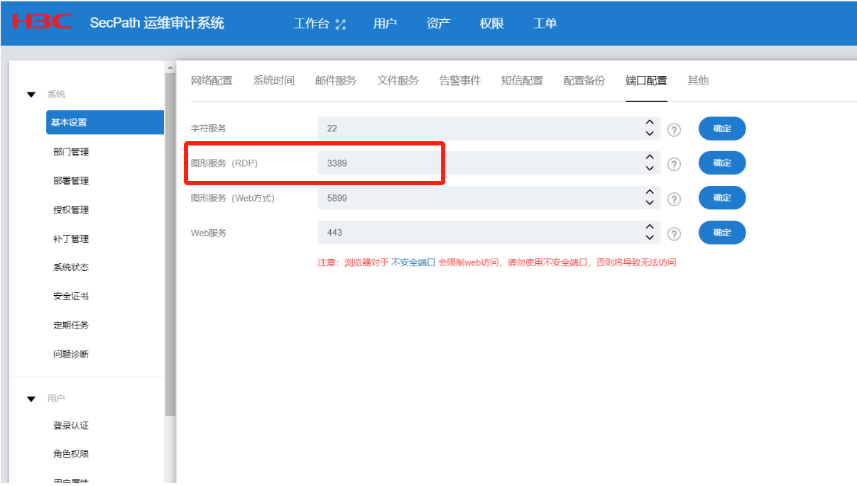Open the 用户 top menu
The height and width of the screenshot is (486, 857).
[385, 23]
